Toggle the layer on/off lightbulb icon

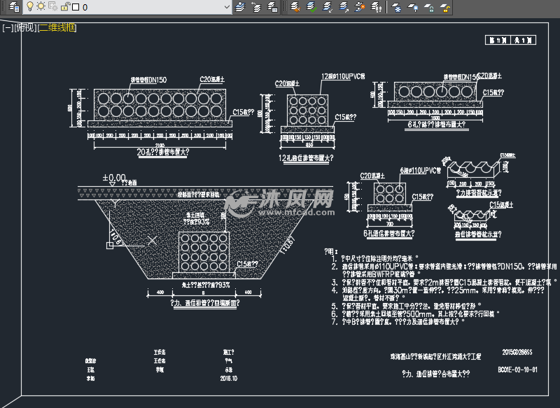(x=30, y=6)
